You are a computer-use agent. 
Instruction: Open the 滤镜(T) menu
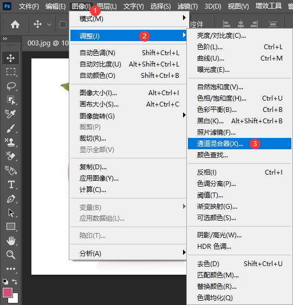[x=187, y=6]
